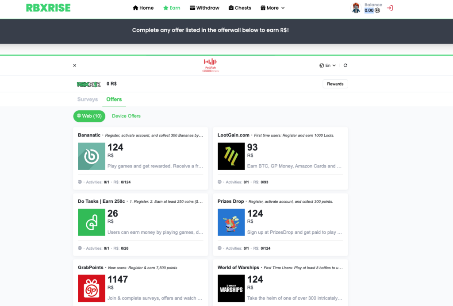Click the user avatar in the header
The width and height of the screenshot is (453, 306).
[356, 8]
